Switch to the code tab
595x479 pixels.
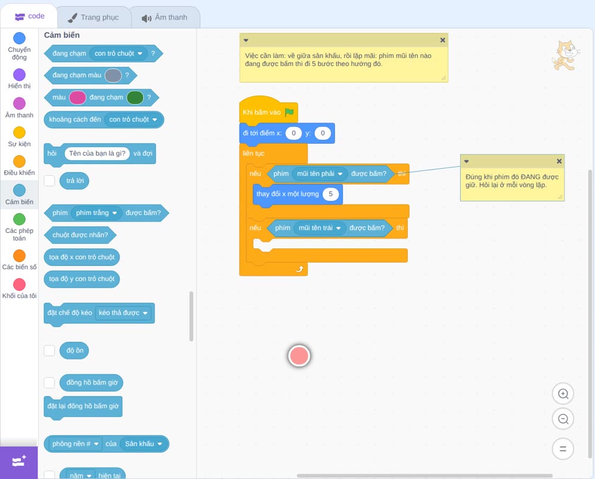[x=29, y=16]
